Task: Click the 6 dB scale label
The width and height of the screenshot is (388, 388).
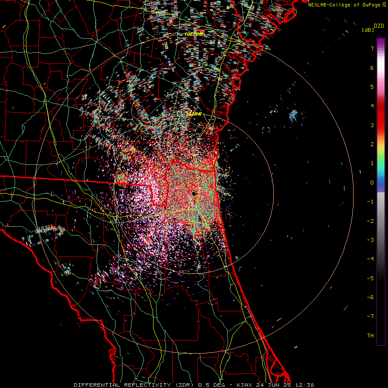Action: click(372, 68)
